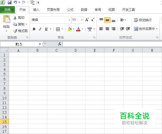Open the 对齐方式 dialog launcher
Image resolution: width=162 pixels, height=134 pixels.
[x=157, y=37]
